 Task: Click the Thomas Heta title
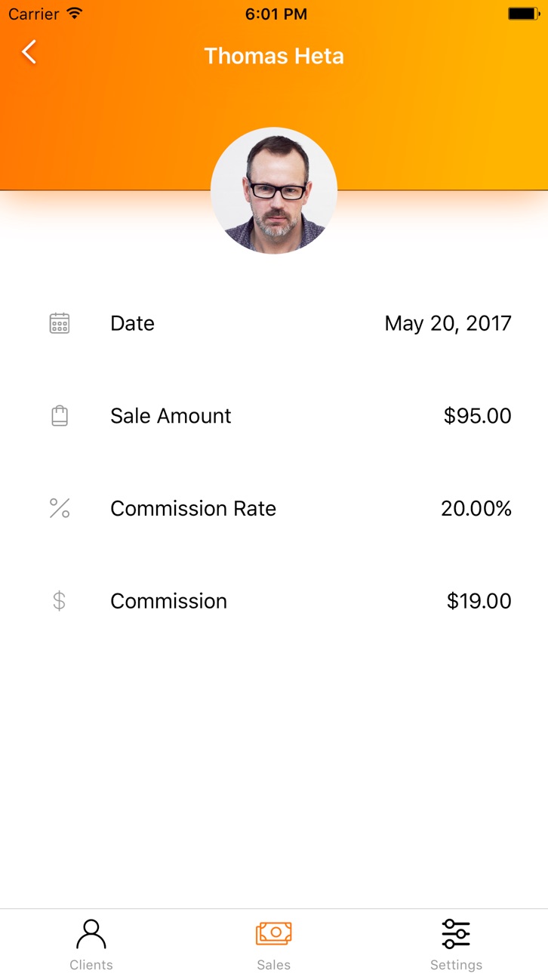click(x=274, y=56)
